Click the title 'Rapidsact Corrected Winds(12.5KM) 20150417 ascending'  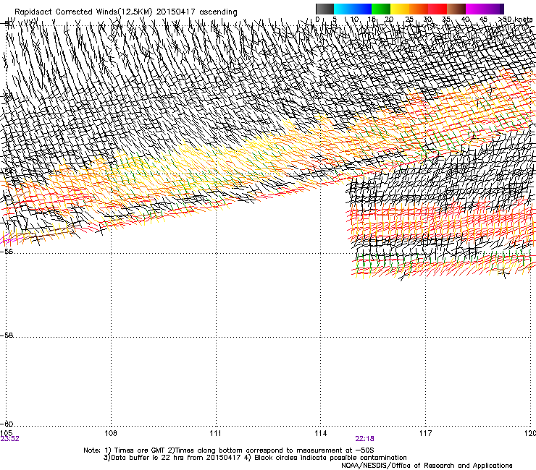(126, 12)
